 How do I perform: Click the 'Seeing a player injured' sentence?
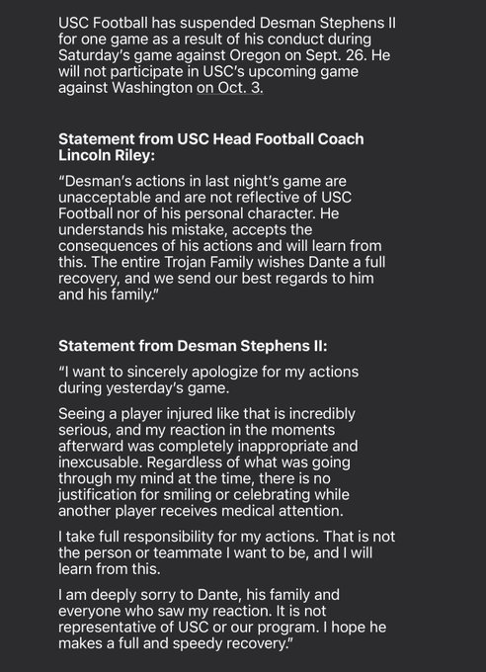[206, 414]
